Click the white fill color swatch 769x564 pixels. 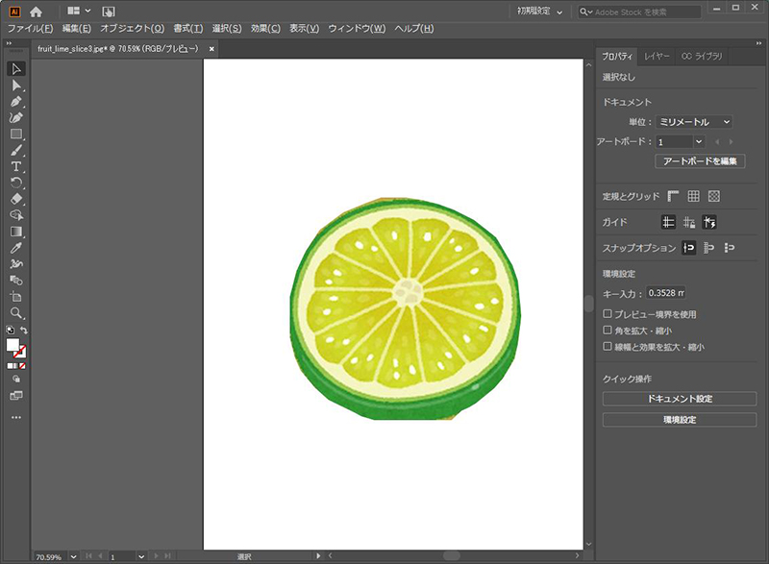click(13, 345)
